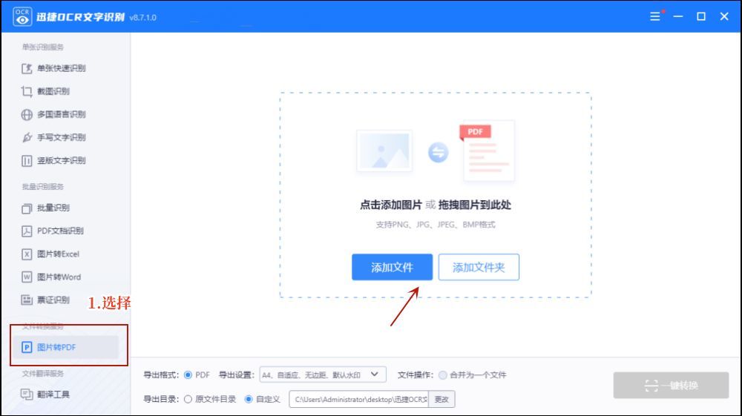Close the OCR application window
The width and height of the screenshot is (742, 416).
coord(724,16)
